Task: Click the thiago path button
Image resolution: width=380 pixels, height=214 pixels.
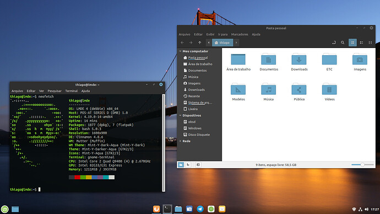Action: click(222, 42)
